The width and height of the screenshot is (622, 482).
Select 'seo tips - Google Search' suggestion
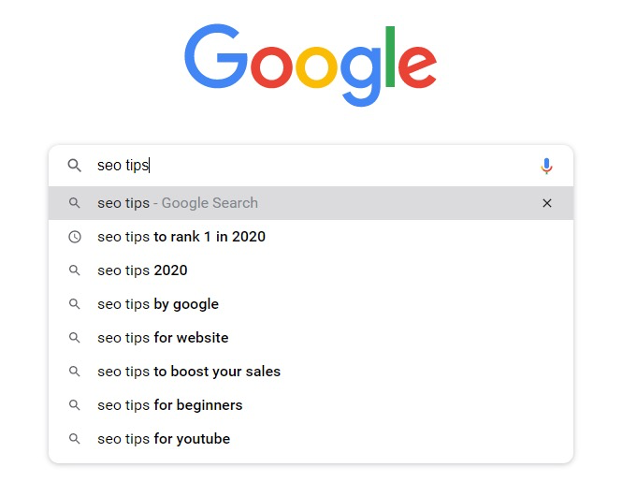pyautogui.click(x=311, y=203)
